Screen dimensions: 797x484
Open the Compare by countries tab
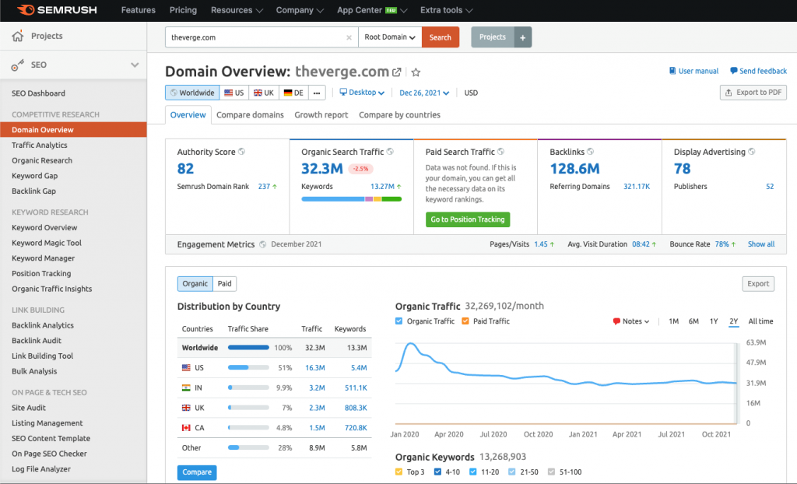click(399, 115)
